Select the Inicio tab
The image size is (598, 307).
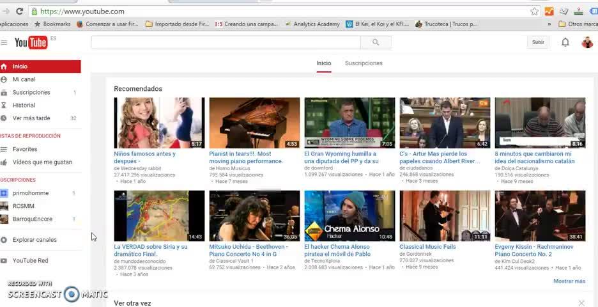coord(324,63)
